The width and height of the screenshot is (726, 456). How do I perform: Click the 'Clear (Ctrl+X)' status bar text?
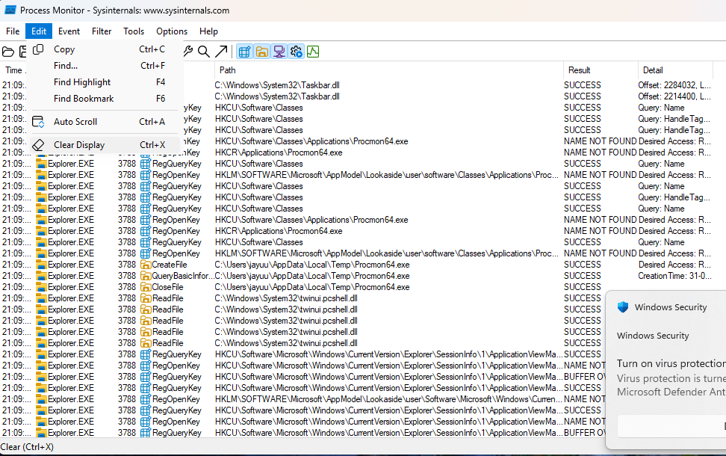27,447
